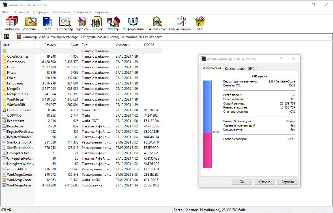Close the archive information dialog
Viewport: 333px width, 213px height.
294,59
